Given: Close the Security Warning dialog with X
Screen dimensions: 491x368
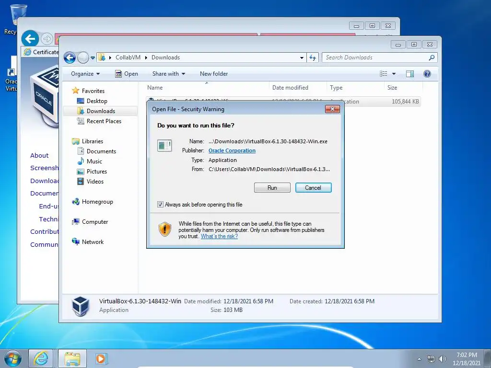Looking at the screenshot, I should [333, 109].
